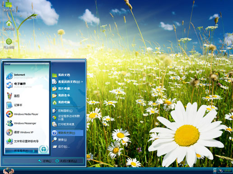The height and width of the screenshot is (174, 233).
Task: Open My Documents green folder on desktop
Action: [9, 4]
